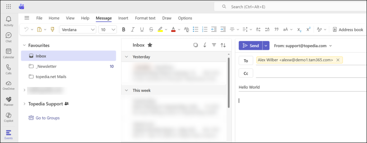Toggle strikethrough formatting

(151, 29)
